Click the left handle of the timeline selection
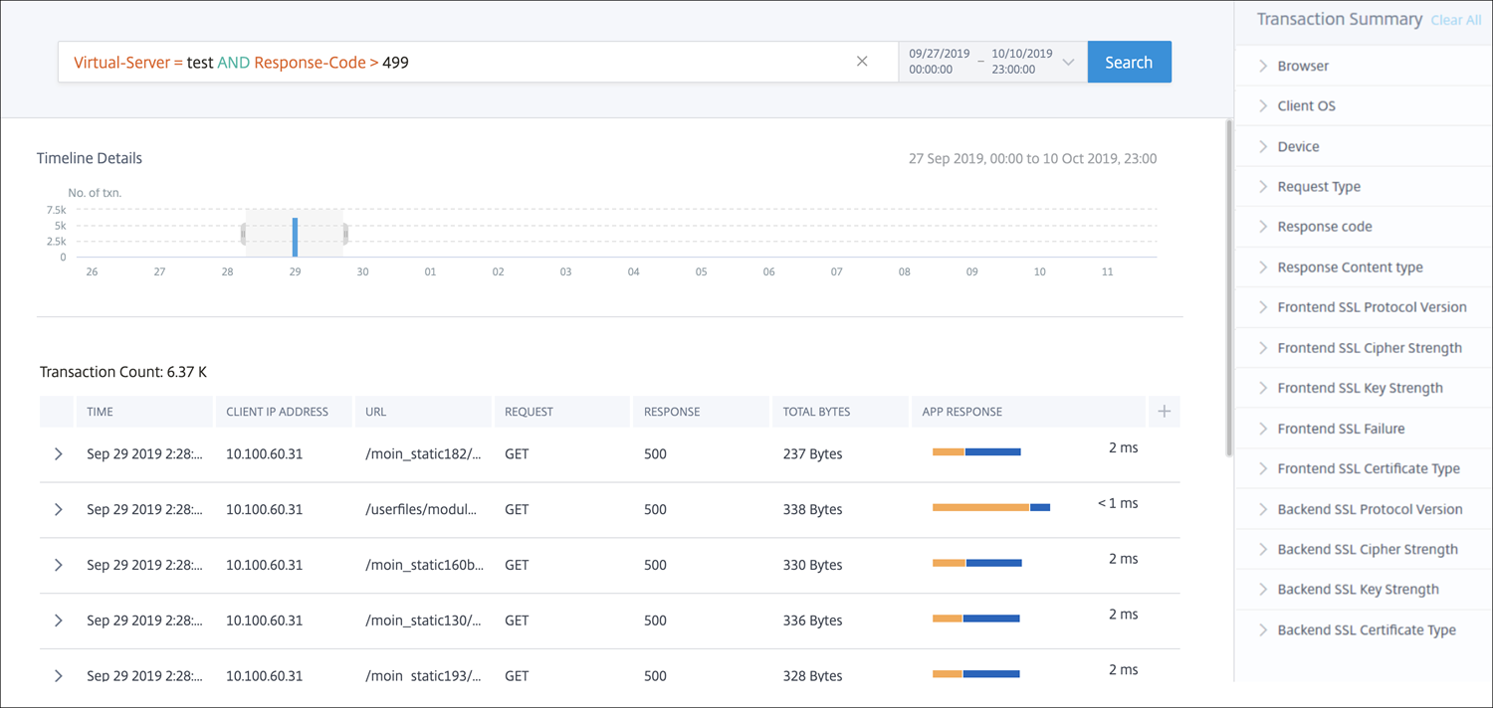The height and width of the screenshot is (708, 1493). coord(244,234)
